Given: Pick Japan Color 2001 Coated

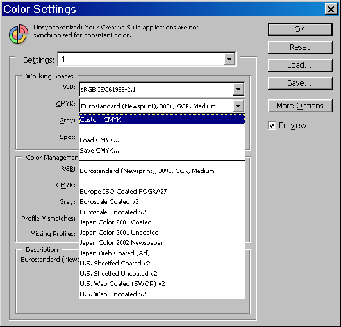Looking at the screenshot, I should pyautogui.click(x=162, y=222).
